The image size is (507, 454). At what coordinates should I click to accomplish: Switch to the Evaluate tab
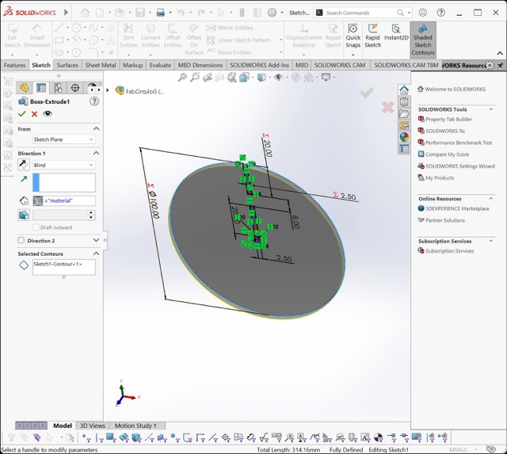coord(160,65)
